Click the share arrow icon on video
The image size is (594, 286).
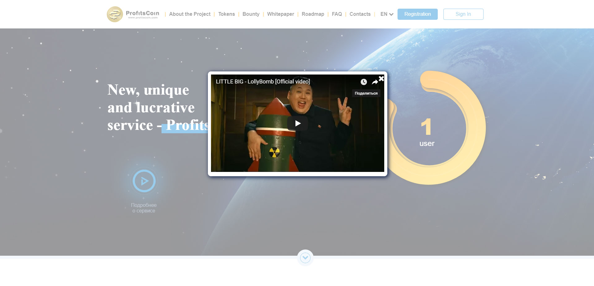click(374, 82)
